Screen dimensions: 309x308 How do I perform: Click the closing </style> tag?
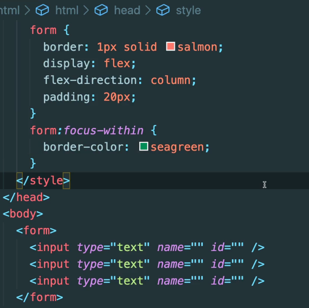pos(43,181)
